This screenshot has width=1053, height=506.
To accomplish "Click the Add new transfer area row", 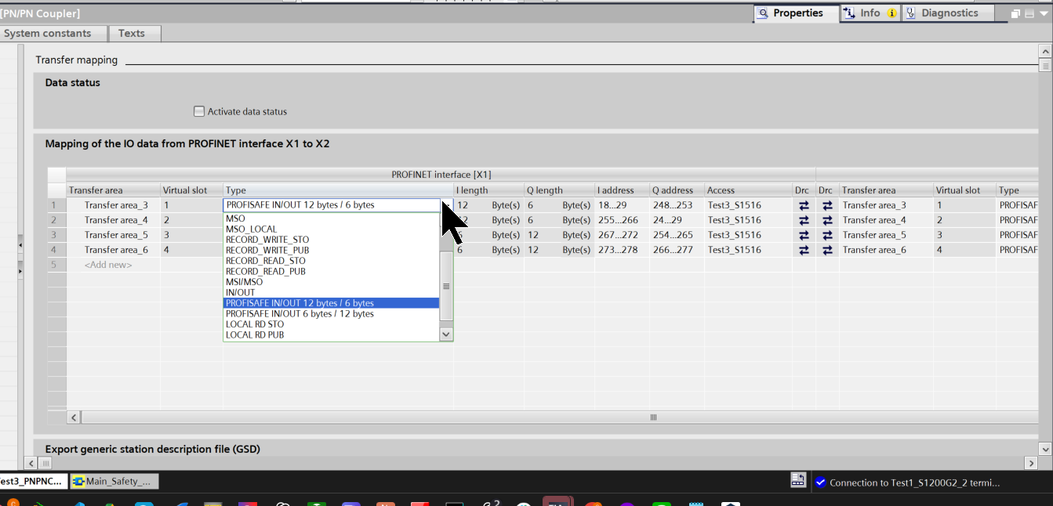I will pyautogui.click(x=108, y=265).
